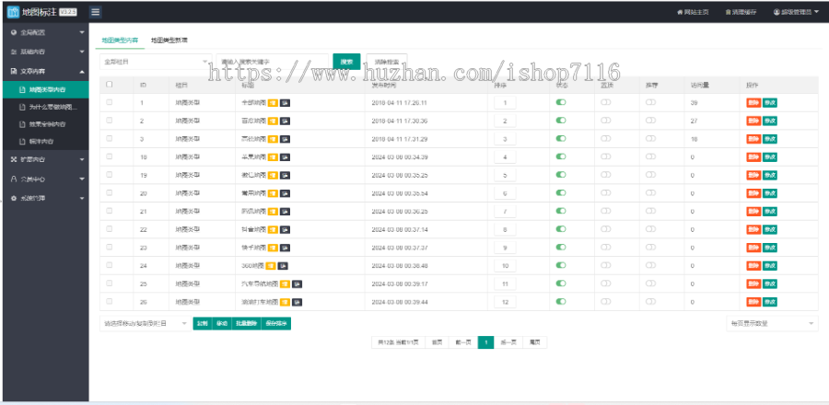Tick the checkbox for row ID 1
Screen dimensions: 829x405
click(110, 102)
